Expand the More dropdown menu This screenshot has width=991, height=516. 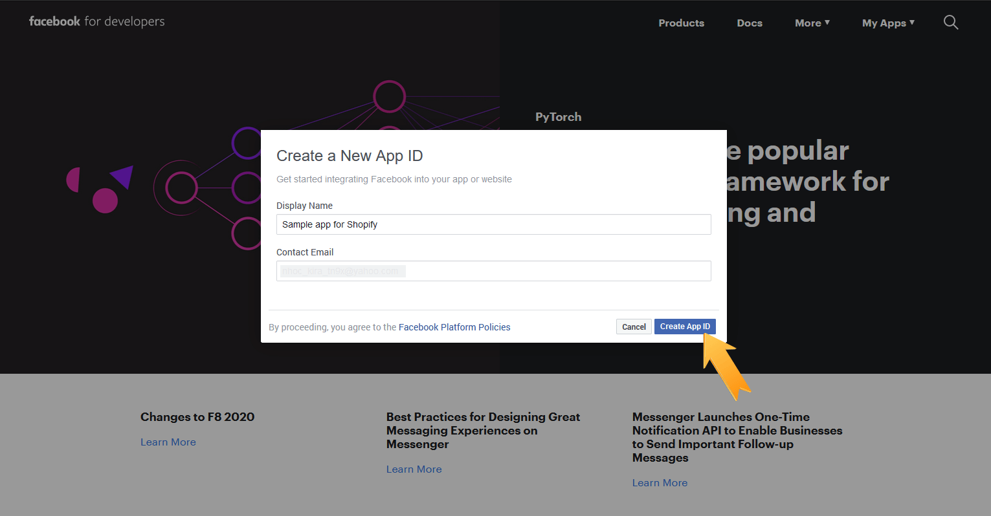coord(812,23)
